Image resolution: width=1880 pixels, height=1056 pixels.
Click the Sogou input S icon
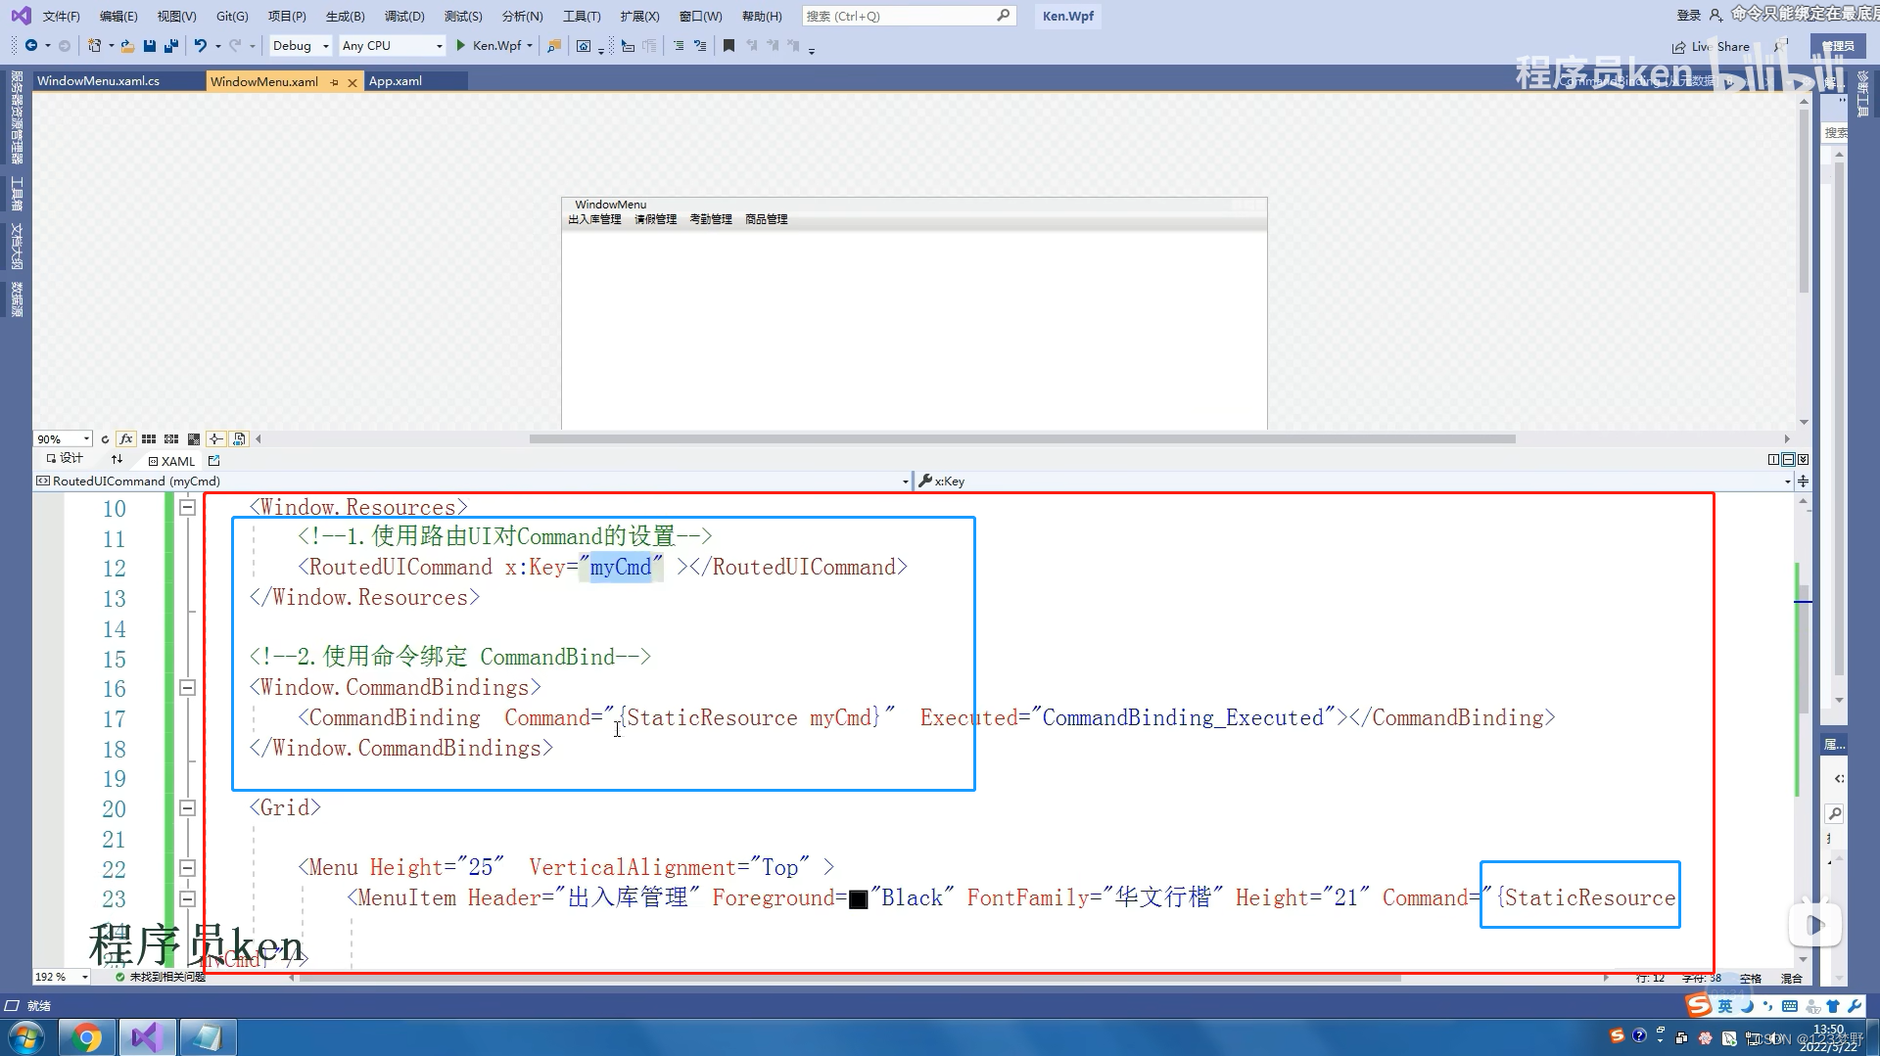(x=1699, y=1005)
